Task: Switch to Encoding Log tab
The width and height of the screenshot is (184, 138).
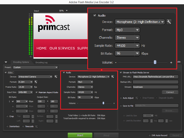Action: pyautogui.click(x=42, y=63)
